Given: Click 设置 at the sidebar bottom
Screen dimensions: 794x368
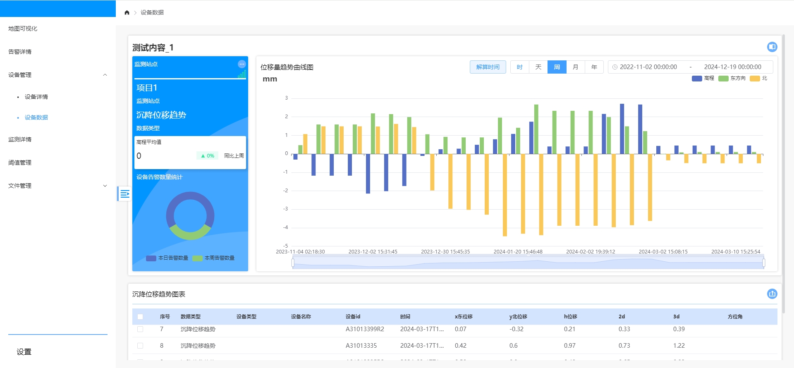Looking at the screenshot, I should 24,352.
